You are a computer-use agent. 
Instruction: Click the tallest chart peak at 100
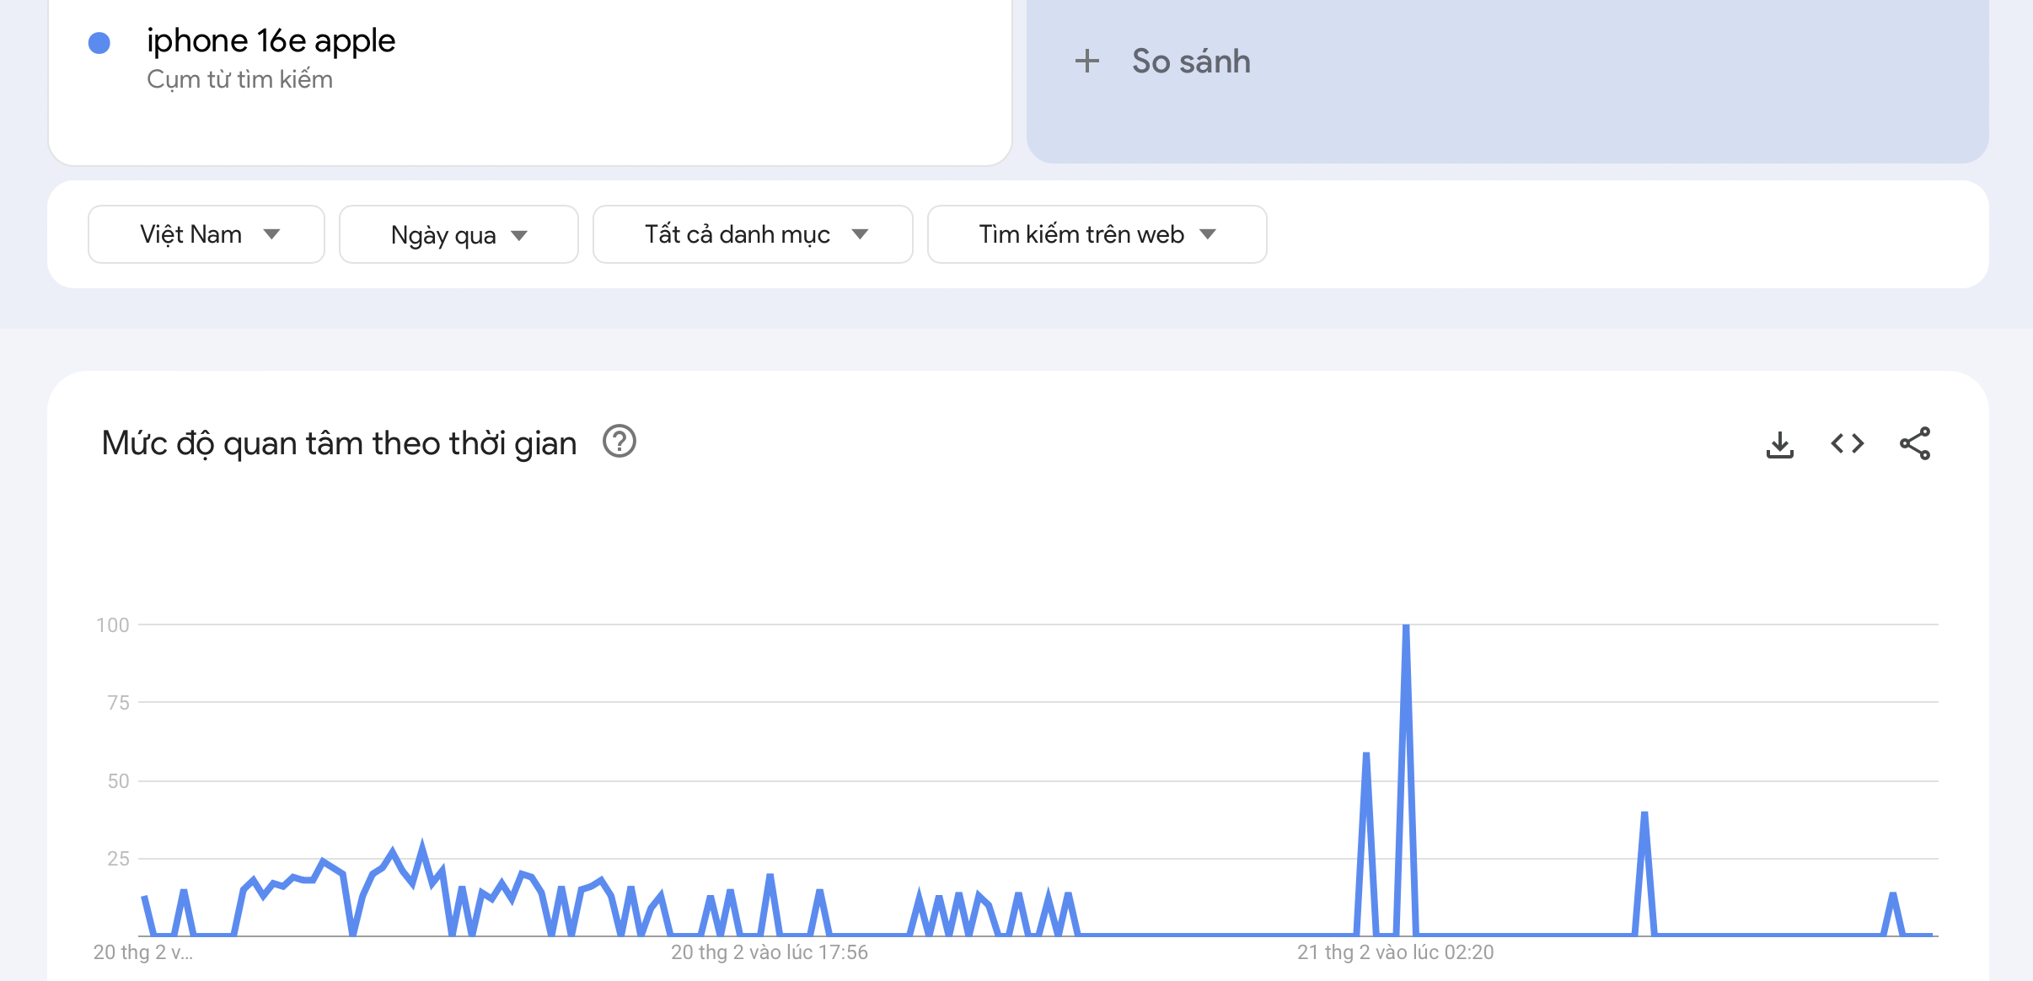tap(1406, 627)
